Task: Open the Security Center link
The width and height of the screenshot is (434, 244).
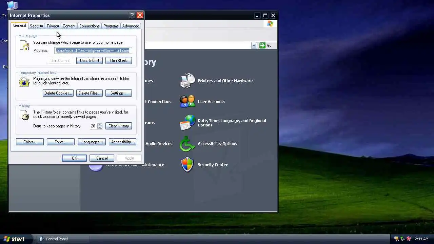Action: click(213, 165)
